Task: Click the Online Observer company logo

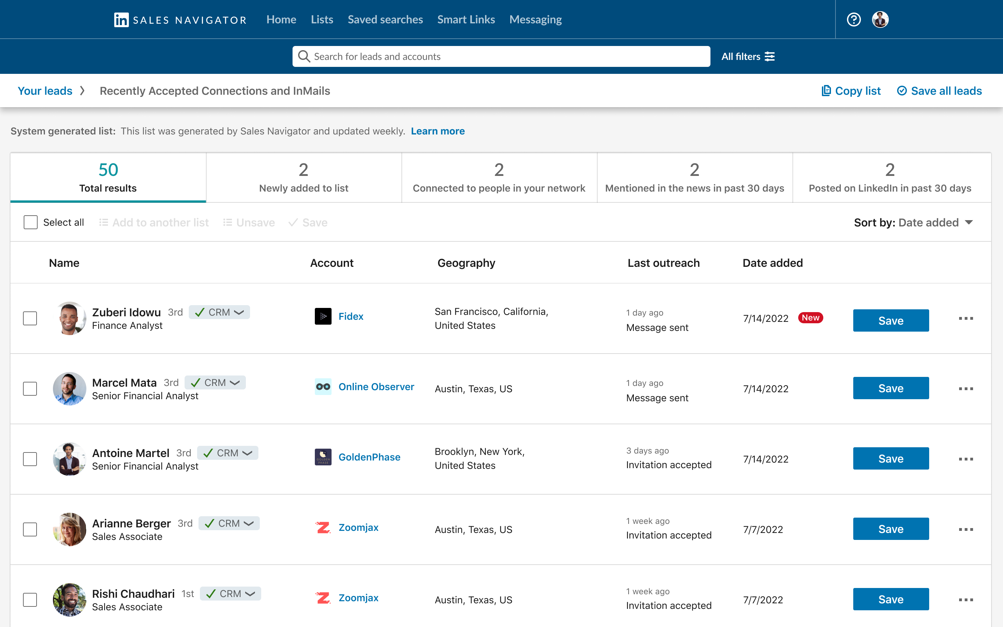Action: coord(323,387)
